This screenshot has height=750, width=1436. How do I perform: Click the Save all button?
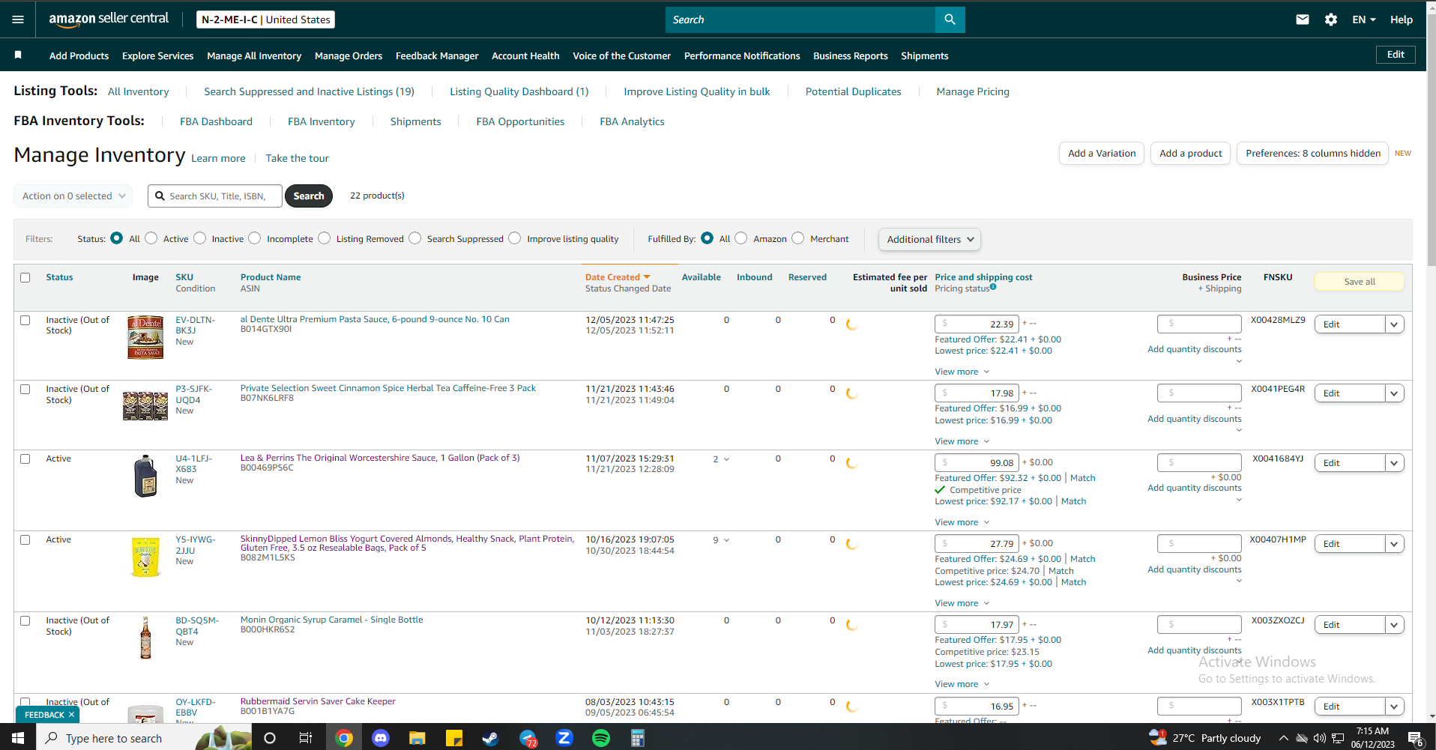click(x=1360, y=282)
